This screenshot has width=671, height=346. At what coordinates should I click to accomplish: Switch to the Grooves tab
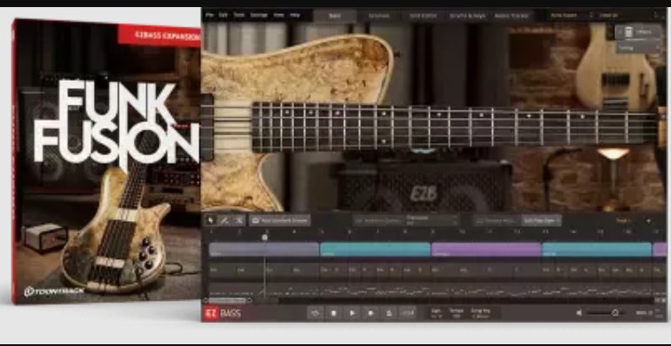(x=379, y=16)
